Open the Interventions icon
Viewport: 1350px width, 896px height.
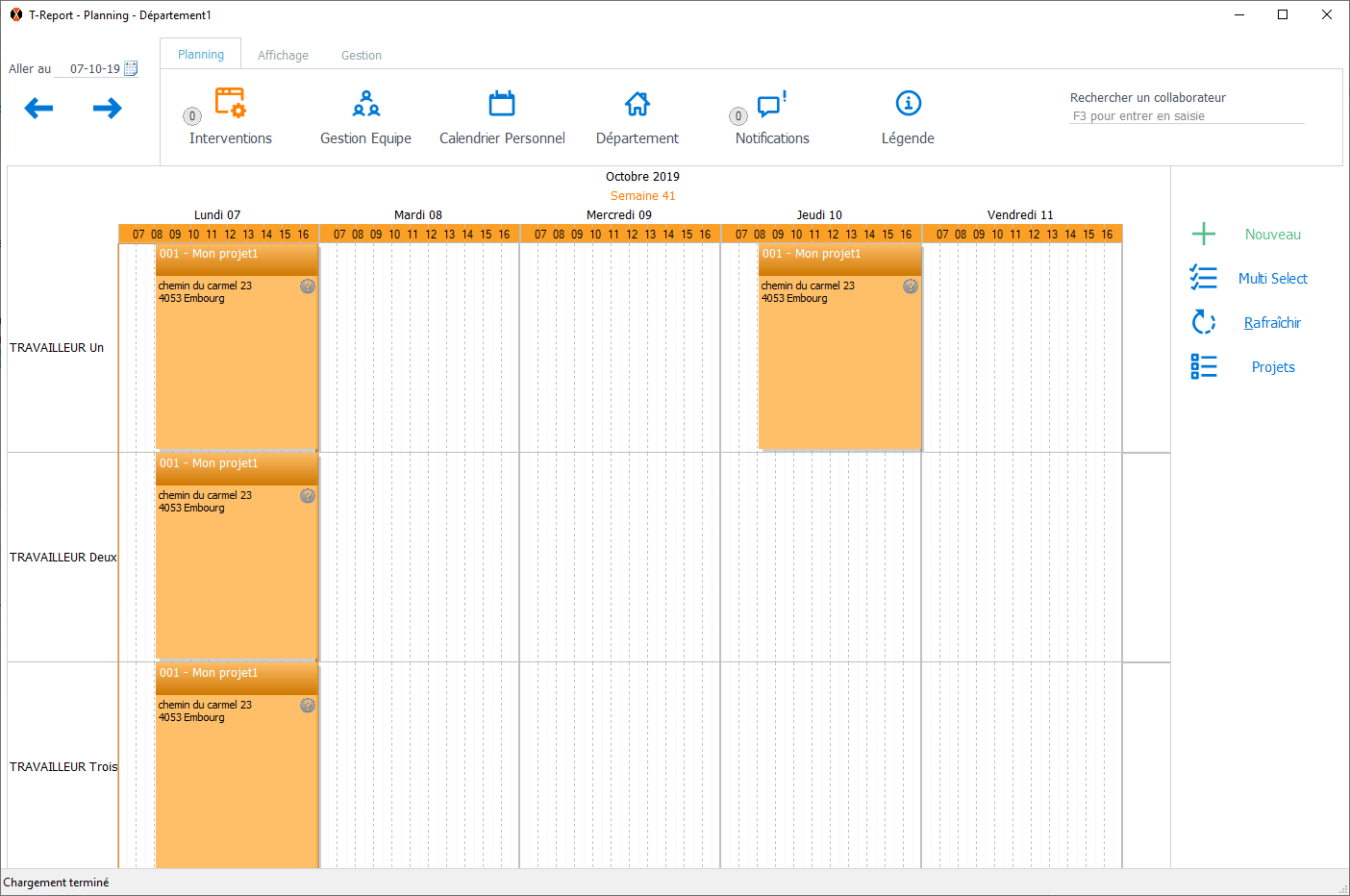pos(230,104)
